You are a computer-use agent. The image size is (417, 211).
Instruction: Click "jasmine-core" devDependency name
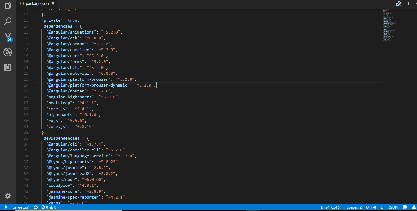tap(63, 191)
